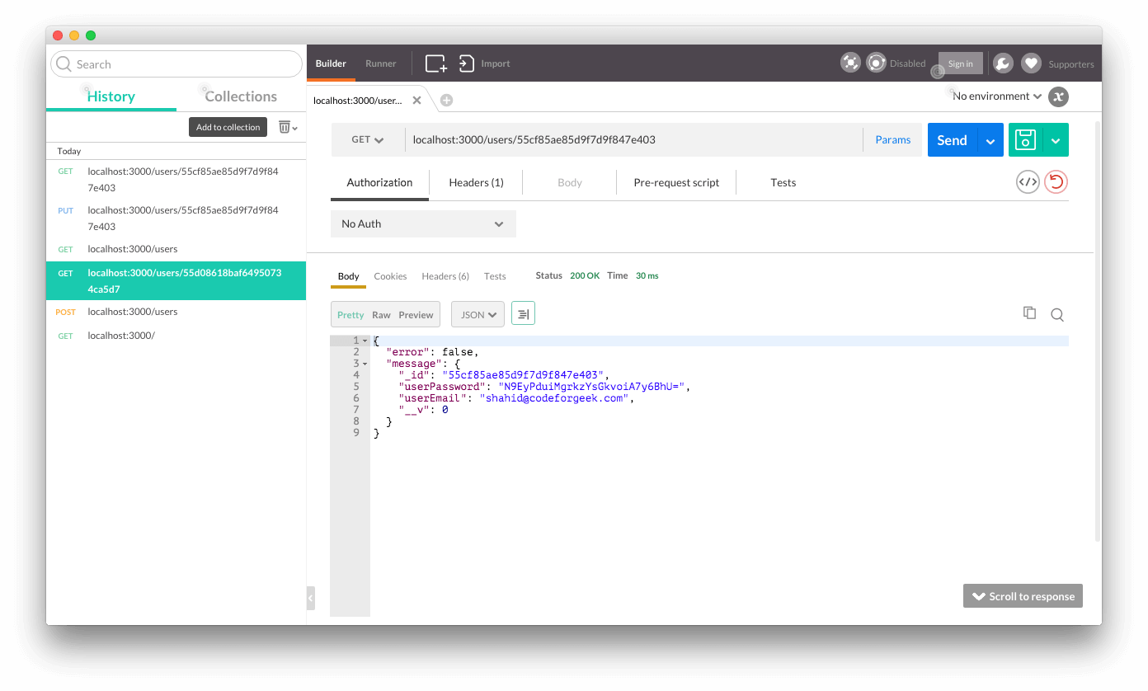Open the GET method dropdown

(365, 139)
